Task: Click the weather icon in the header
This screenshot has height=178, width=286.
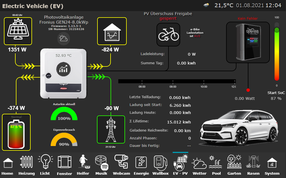Action: [x=206, y=5]
